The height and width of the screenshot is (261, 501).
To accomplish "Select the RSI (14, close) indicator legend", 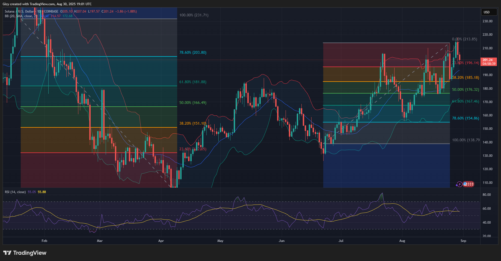I will click(15, 192).
